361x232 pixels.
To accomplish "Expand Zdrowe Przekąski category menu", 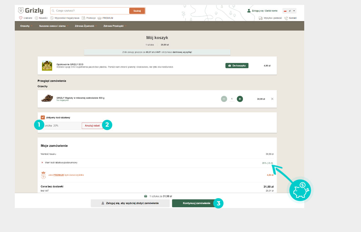I will (x=115, y=26).
